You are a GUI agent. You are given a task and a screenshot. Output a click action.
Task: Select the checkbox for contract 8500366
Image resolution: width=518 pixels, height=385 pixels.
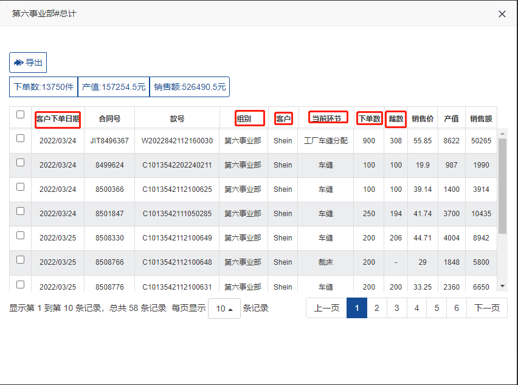click(x=20, y=187)
